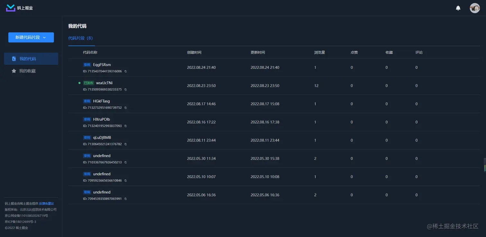Click the 码上掘金 logo

point(20,8)
